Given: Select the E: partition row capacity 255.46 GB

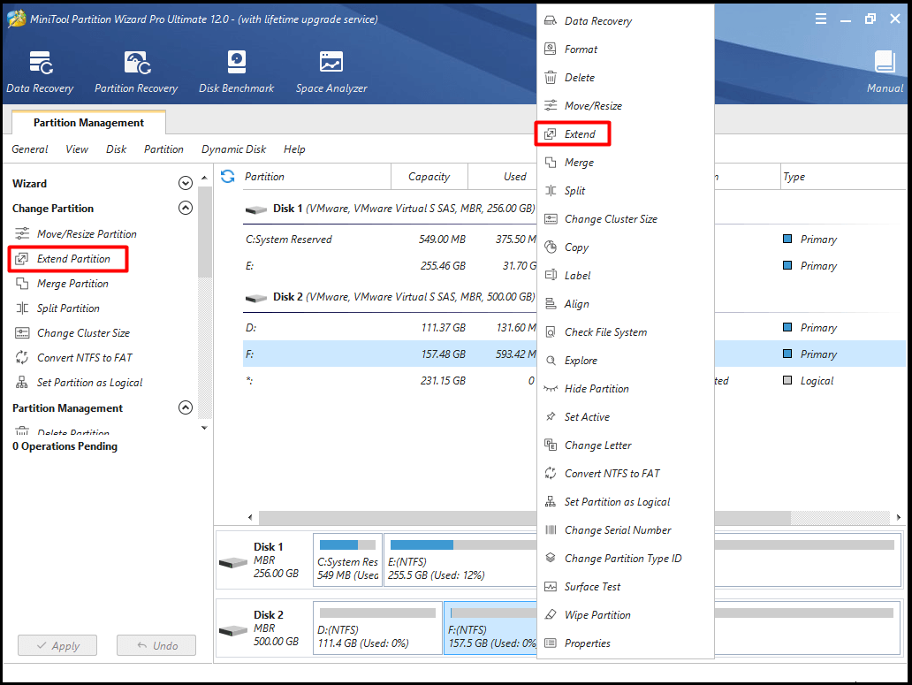Looking at the screenshot, I should 390,266.
